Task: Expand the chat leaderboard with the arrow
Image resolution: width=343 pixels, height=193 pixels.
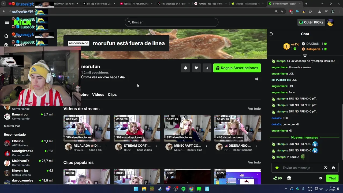Action: click(305, 55)
